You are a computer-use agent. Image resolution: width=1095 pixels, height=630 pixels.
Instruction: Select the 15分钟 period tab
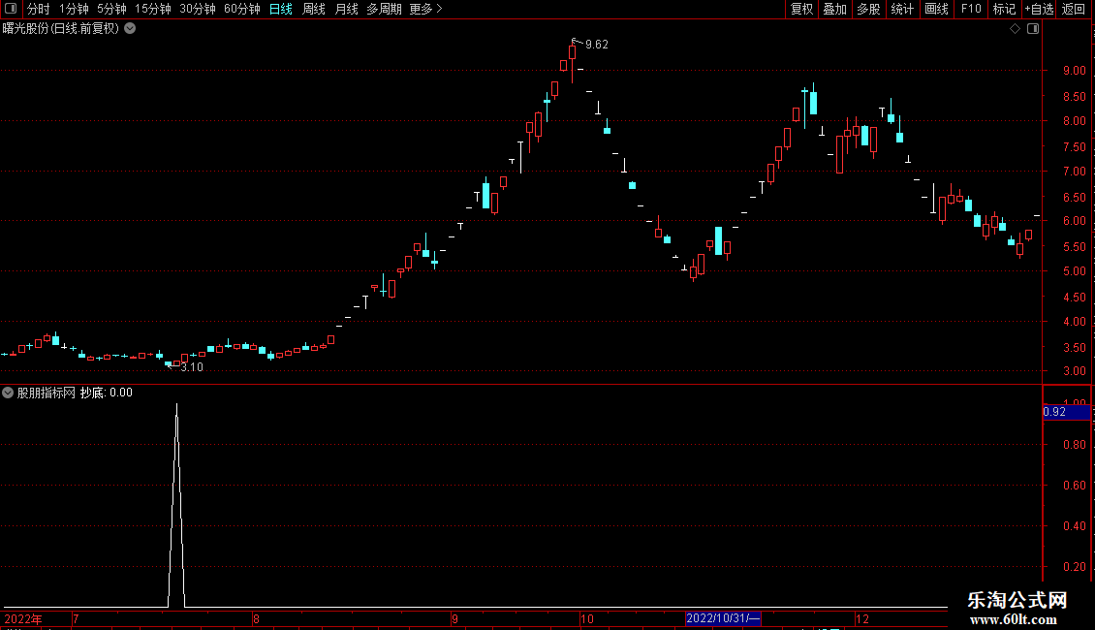(152, 9)
